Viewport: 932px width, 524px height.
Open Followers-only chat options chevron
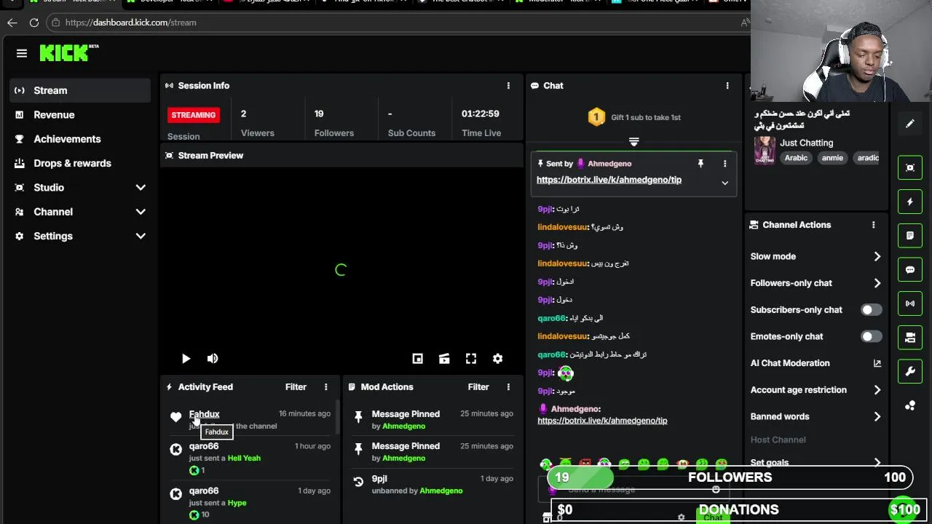[877, 283]
